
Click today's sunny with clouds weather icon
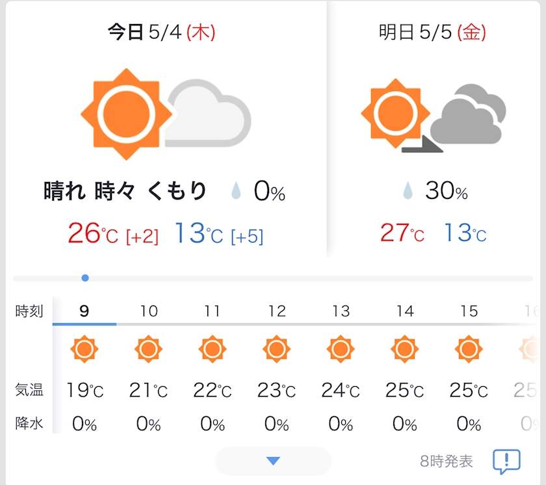(x=165, y=114)
